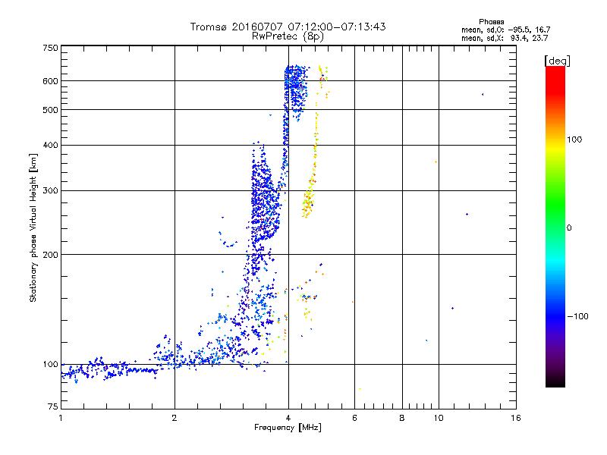
Task: Click the black bottom of the phase colorbar
Action: pos(555,381)
